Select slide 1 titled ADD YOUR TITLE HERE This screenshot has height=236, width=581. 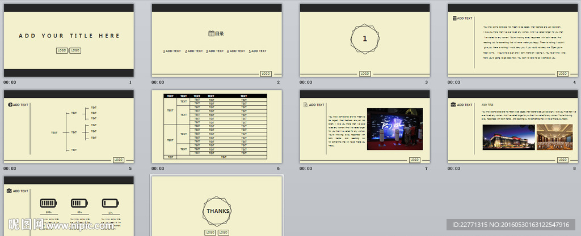pos(69,40)
